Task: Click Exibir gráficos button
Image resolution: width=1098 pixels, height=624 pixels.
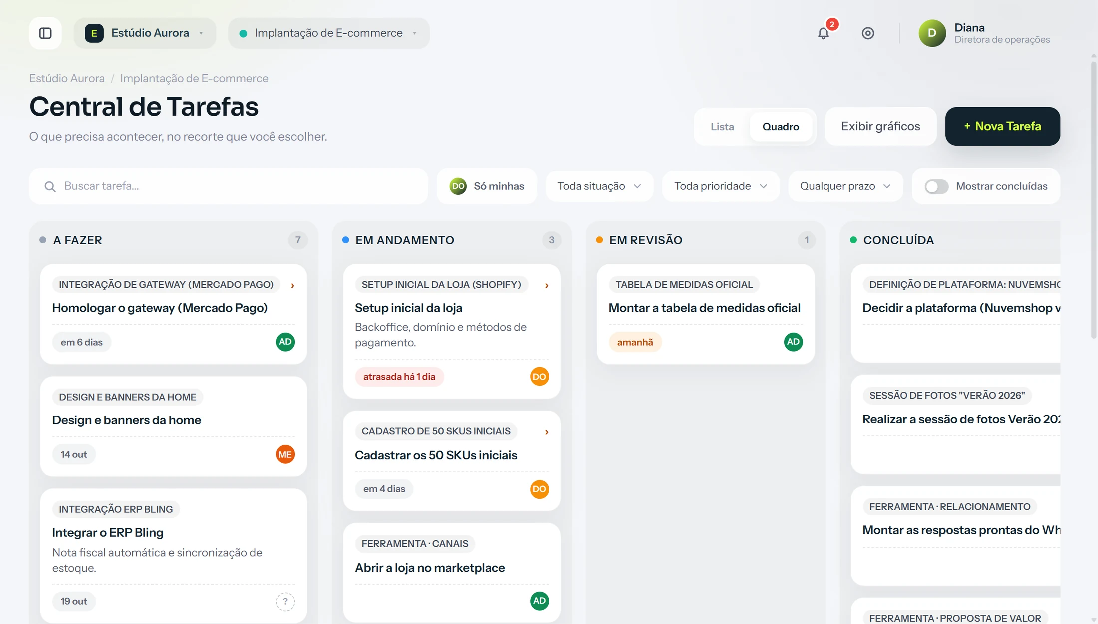Action: [880, 126]
